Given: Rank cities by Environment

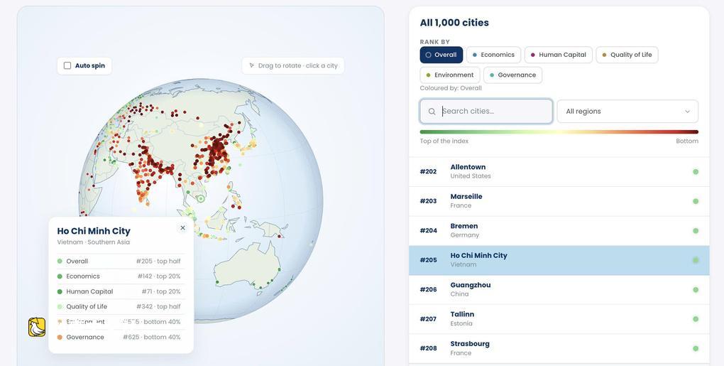Looking at the screenshot, I should (x=450, y=75).
